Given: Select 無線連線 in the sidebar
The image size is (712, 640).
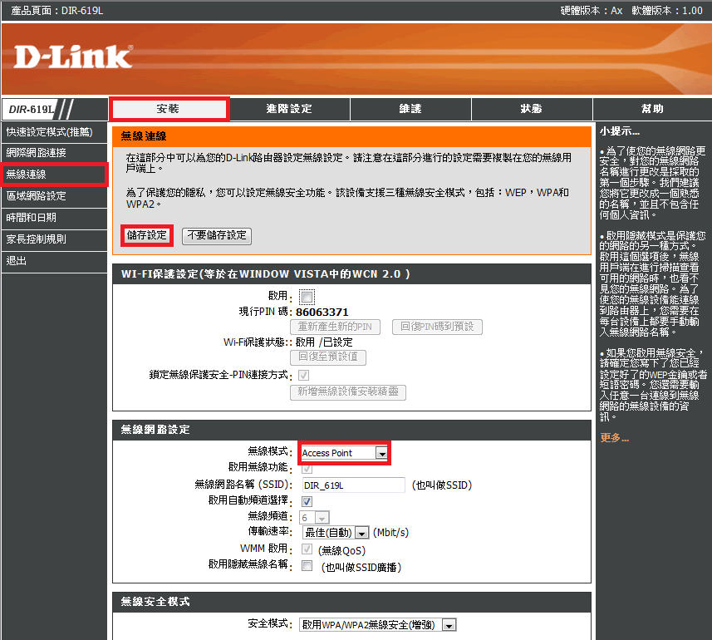Looking at the screenshot, I should [54, 175].
